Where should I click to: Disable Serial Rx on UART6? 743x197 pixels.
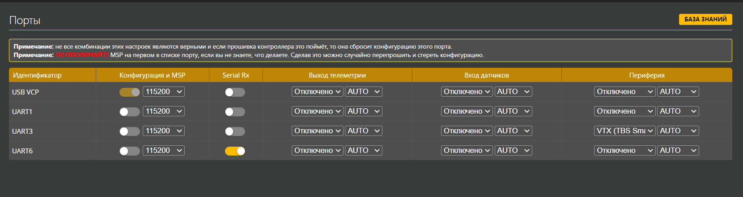(x=235, y=151)
